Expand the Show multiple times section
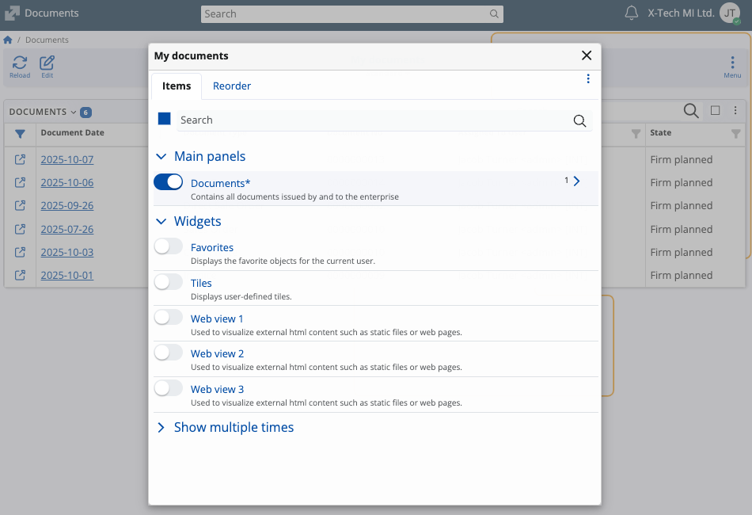The image size is (752, 515). 161,428
